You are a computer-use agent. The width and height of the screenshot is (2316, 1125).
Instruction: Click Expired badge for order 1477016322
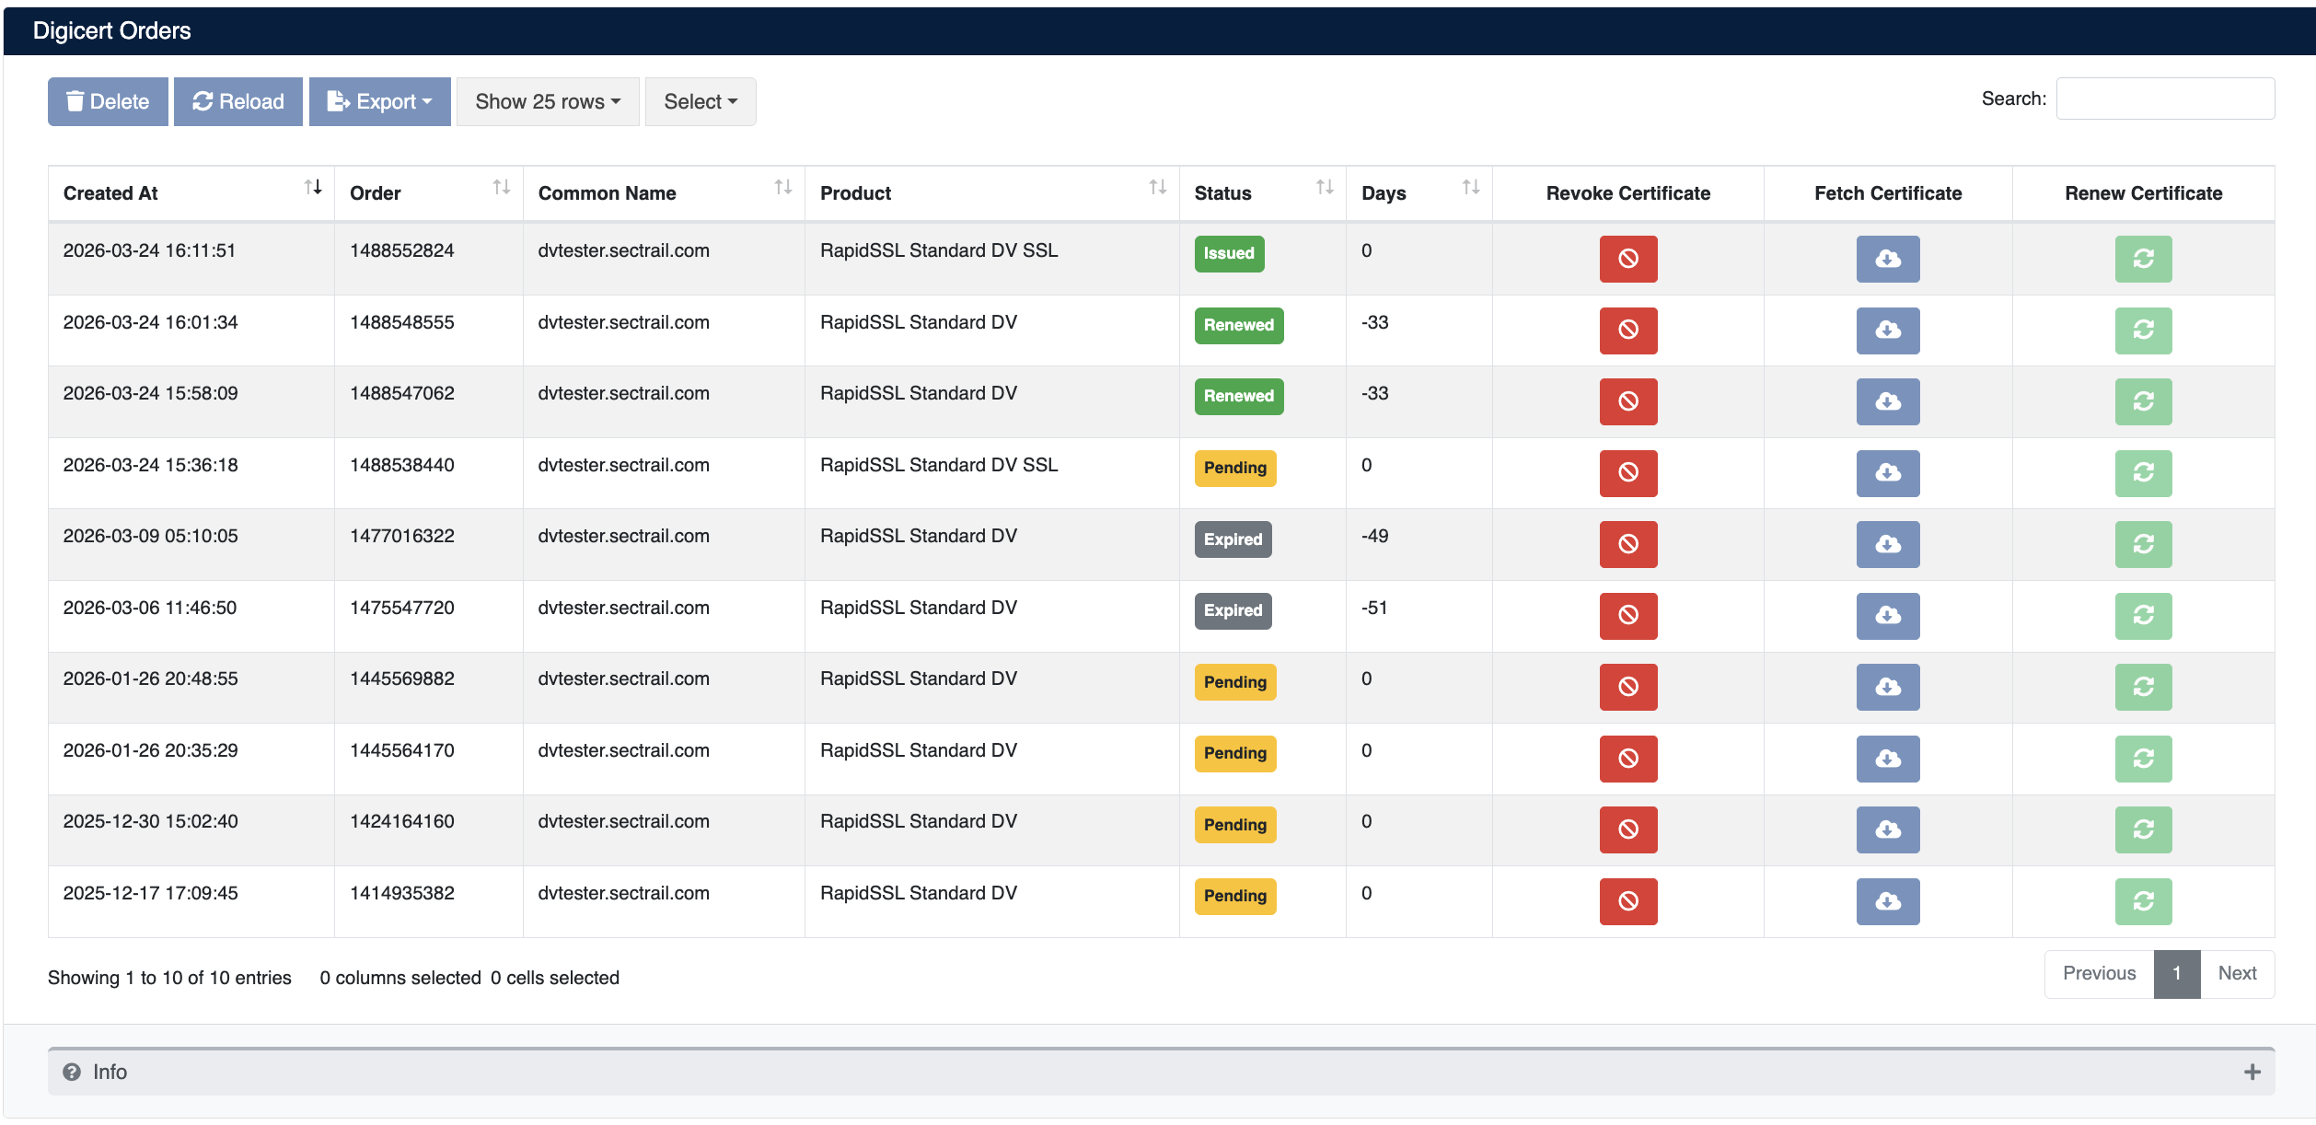[x=1233, y=539]
